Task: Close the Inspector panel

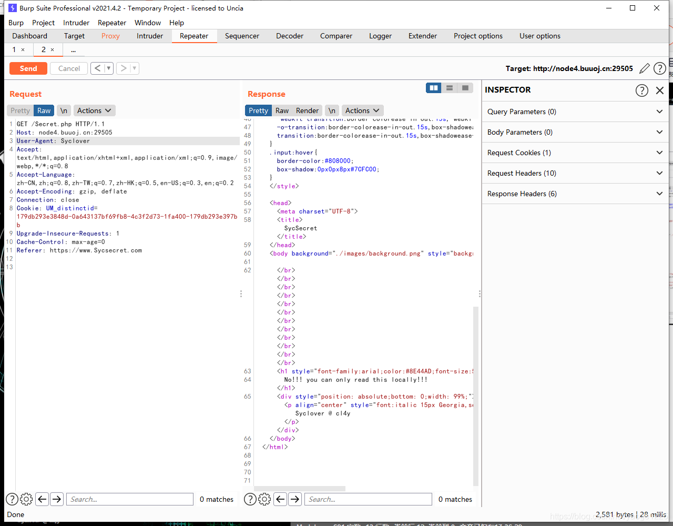Action: point(660,90)
